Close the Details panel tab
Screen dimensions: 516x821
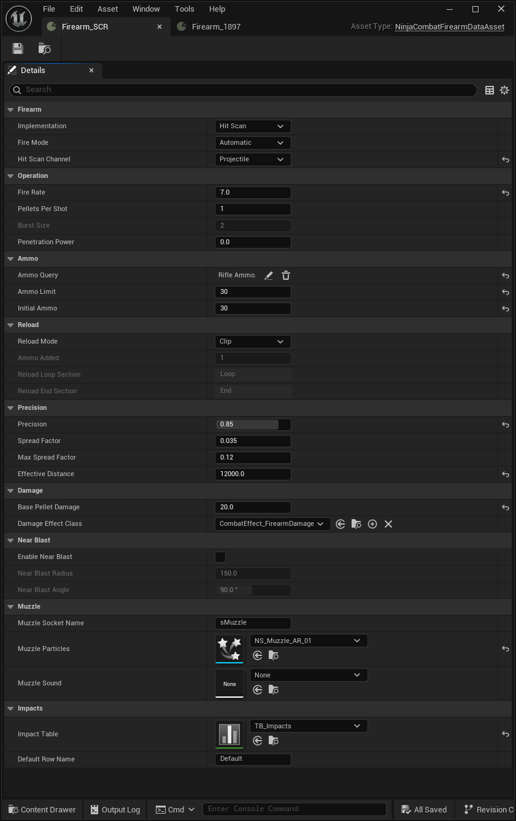pyautogui.click(x=91, y=71)
